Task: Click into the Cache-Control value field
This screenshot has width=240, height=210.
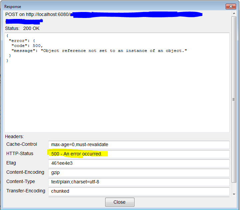Action: (139, 145)
